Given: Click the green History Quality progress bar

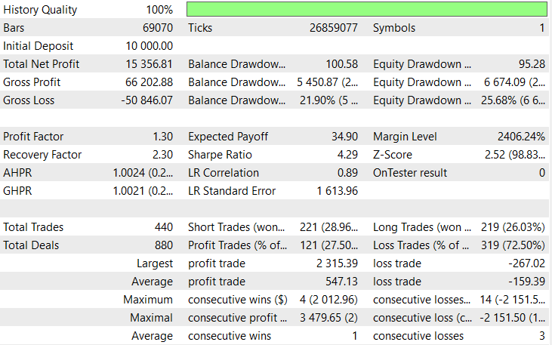Looking at the screenshot, I should 367,10.
